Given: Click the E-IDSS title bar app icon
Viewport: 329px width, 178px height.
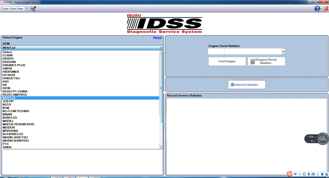Looking at the screenshot, I should click(x=2, y=2).
